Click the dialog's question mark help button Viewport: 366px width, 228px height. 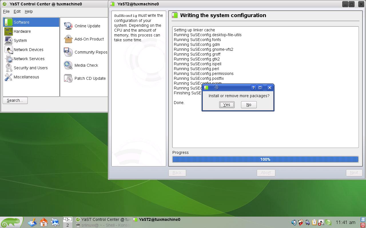[x=253, y=87]
